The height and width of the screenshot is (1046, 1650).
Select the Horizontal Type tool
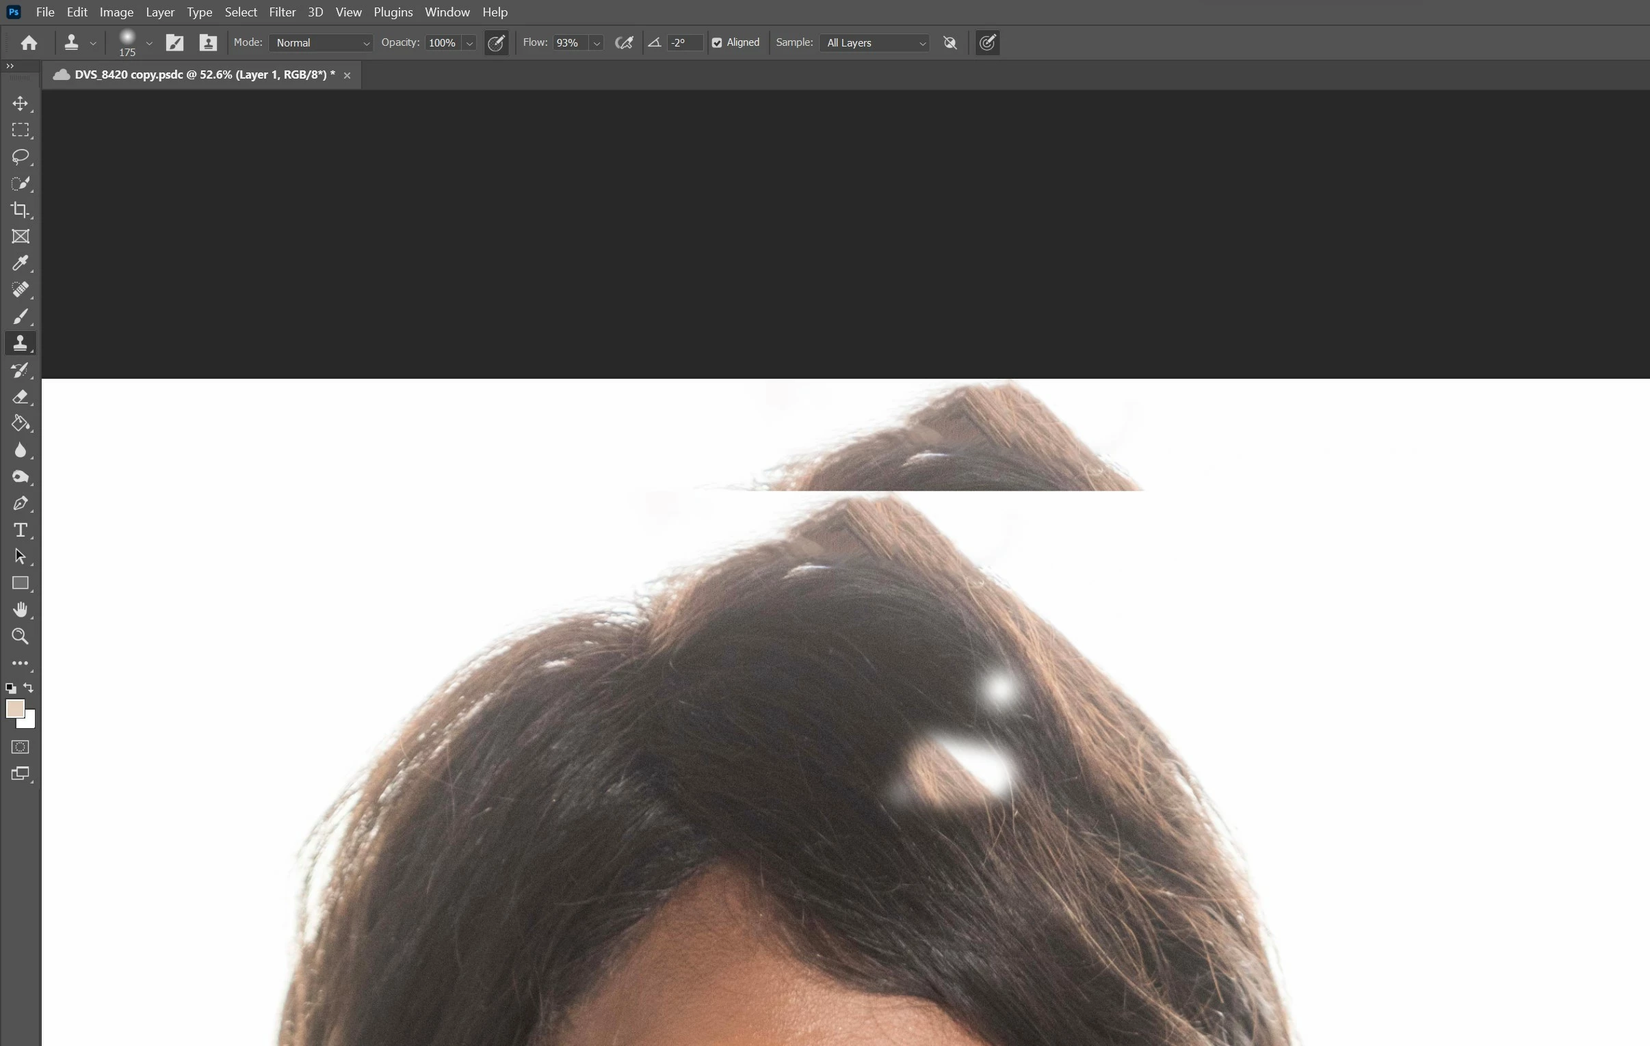click(x=20, y=531)
